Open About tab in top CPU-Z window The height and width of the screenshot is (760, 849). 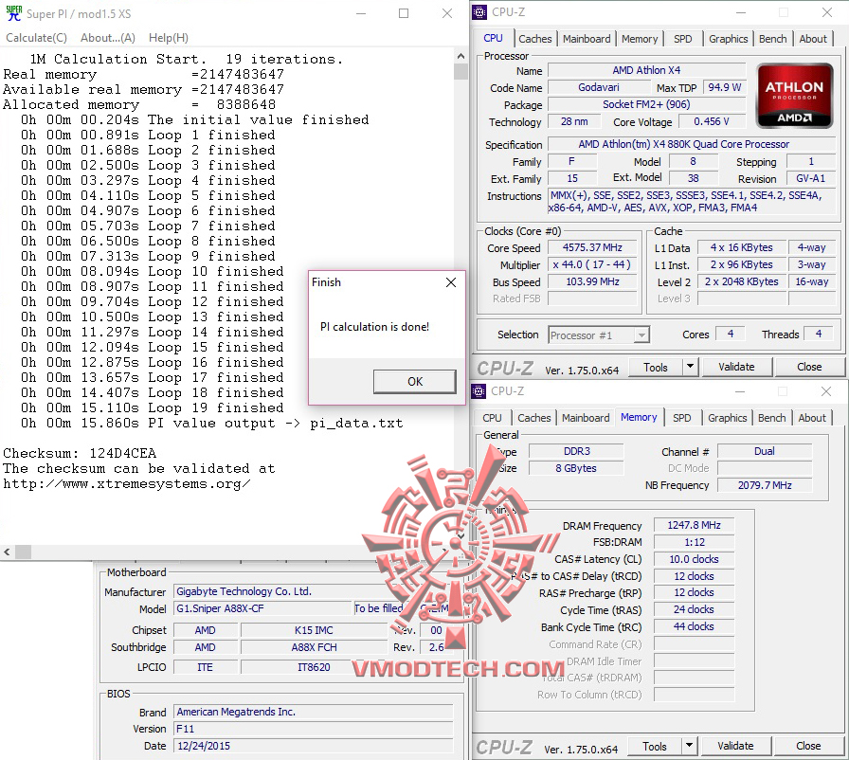coord(813,39)
